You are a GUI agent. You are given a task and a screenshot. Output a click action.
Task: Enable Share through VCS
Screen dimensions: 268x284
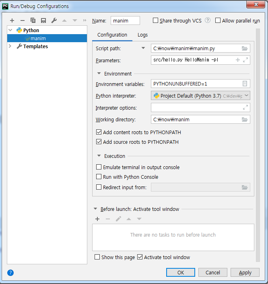(x=155, y=20)
